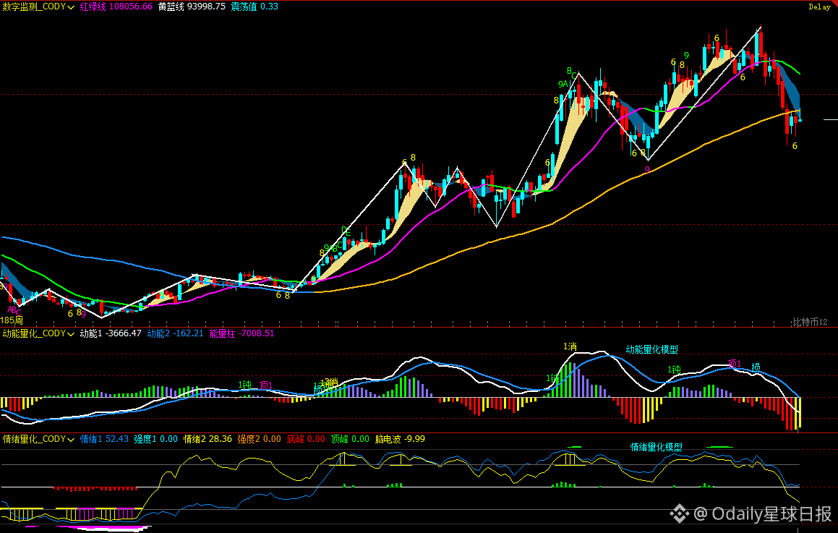Click the 情绪量化模型 chart label
This screenshot has width=838, height=533.
click(x=657, y=447)
